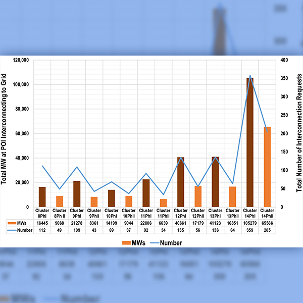Select the table cell showing 359
Viewport: 303px width, 303px height.
click(x=250, y=230)
